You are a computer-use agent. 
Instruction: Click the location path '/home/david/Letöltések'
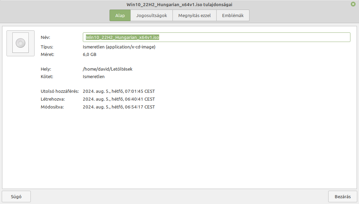tap(107, 69)
